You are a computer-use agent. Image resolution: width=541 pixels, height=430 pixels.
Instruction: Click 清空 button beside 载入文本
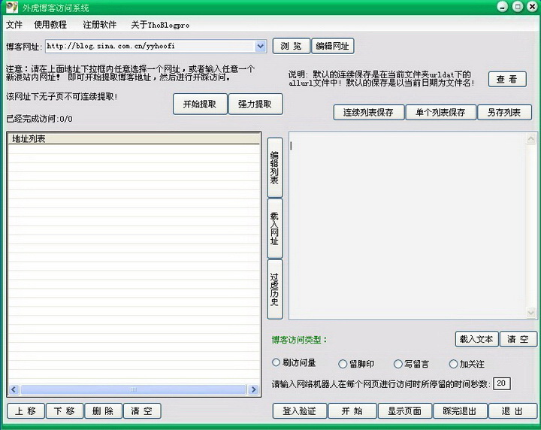click(518, 339)
